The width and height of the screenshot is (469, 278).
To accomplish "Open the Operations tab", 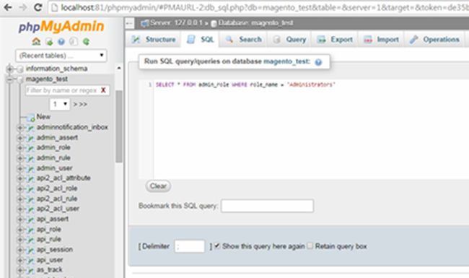I will click(x=434, y=40).
